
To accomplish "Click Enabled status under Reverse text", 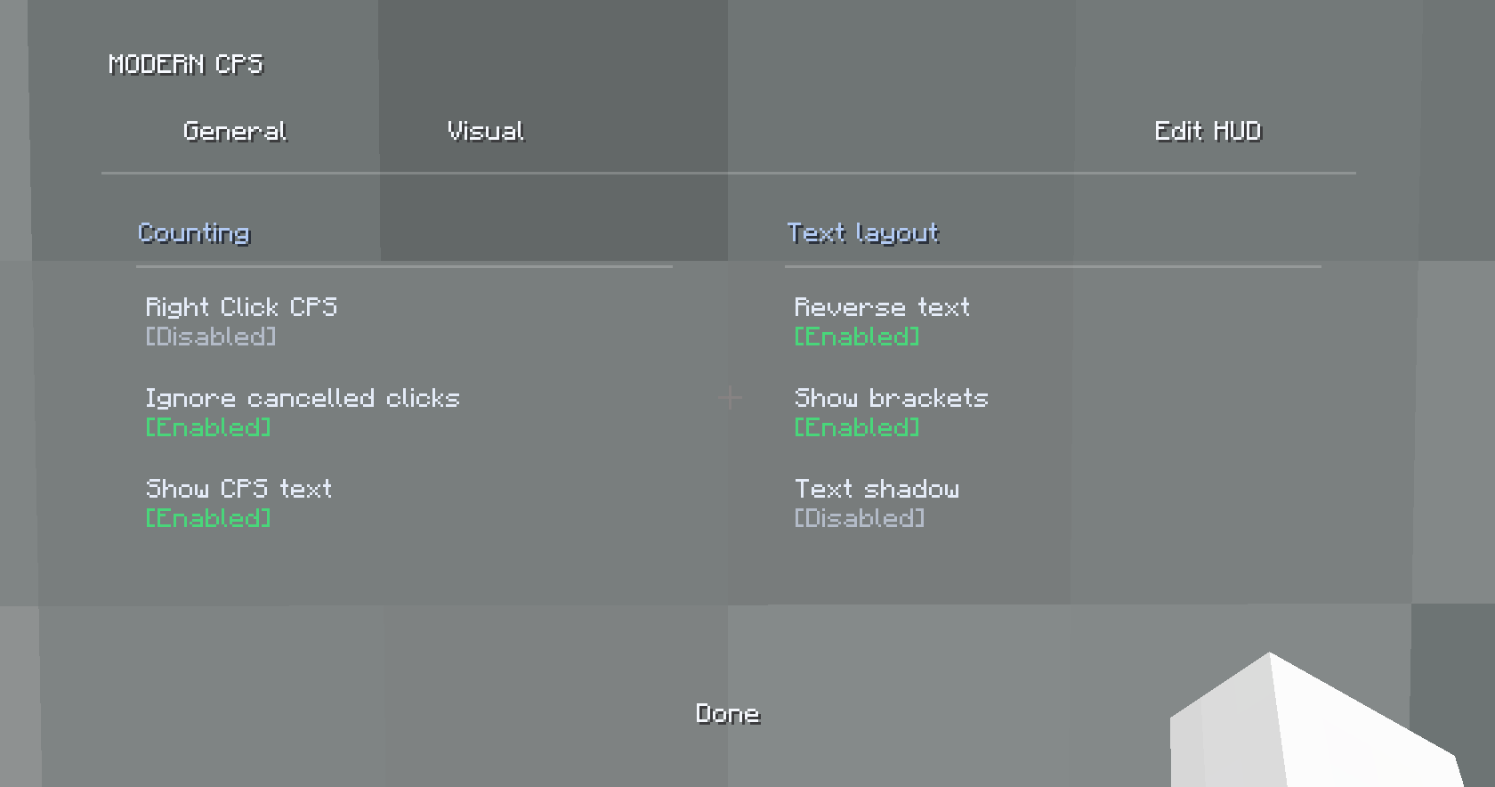I will pos(857,337).
